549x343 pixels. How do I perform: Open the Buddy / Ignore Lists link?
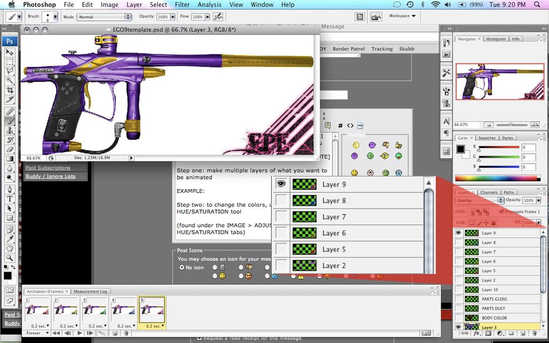50,176
